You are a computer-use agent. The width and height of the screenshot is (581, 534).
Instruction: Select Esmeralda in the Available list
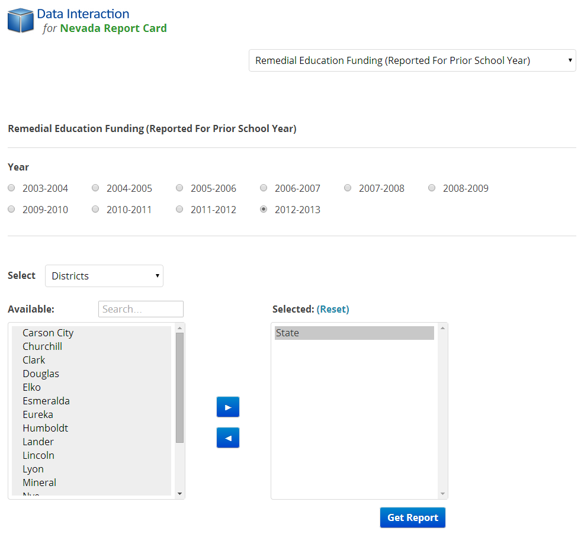(x=92, y=401)
